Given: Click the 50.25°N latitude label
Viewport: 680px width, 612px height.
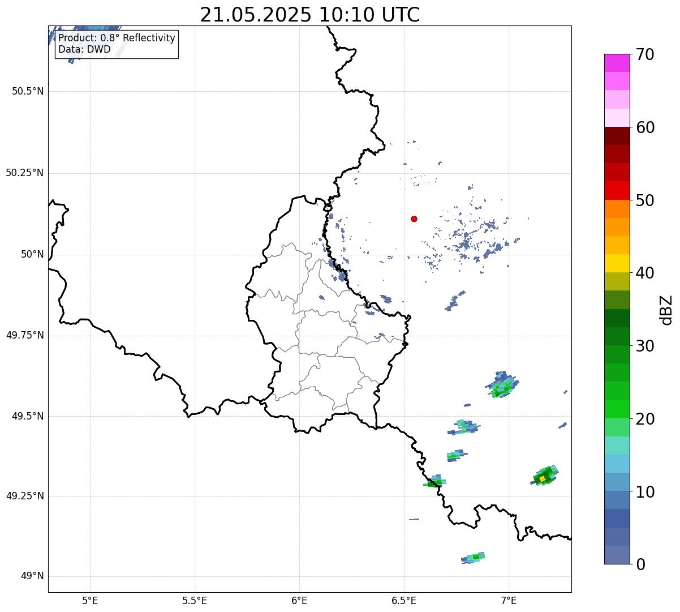Looking at the screenshot, I should pyautogui.click(x=25, y=173).
